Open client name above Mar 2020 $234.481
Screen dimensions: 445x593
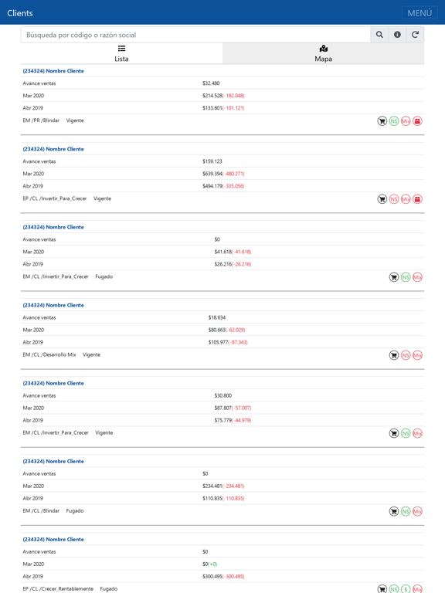[x=53, y=462]
